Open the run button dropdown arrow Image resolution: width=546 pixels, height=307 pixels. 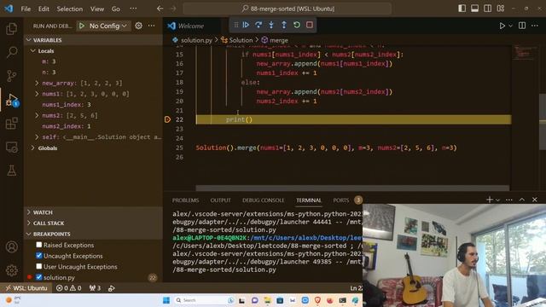510,26
